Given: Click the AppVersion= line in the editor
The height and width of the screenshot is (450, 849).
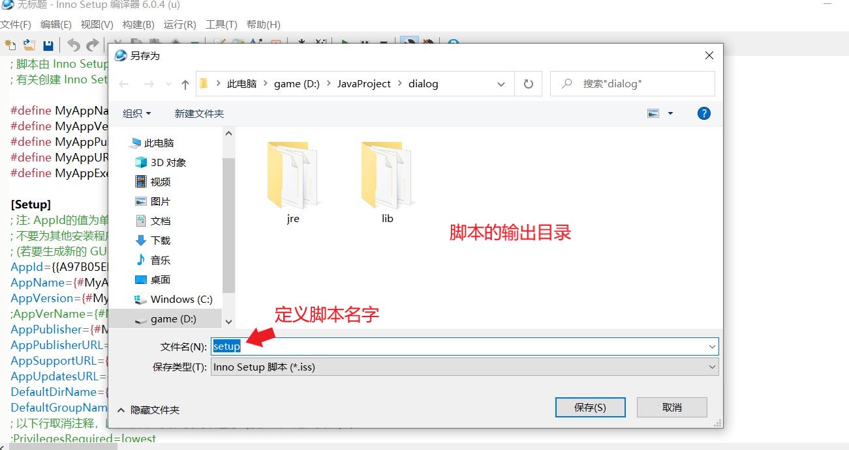Looking at the screenshot, I should [x=59, y=298].
